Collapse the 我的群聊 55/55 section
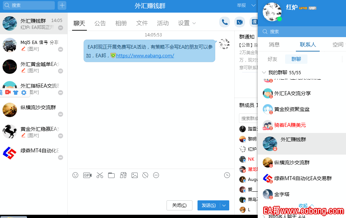Screen dimensions: 346x218 264,72
